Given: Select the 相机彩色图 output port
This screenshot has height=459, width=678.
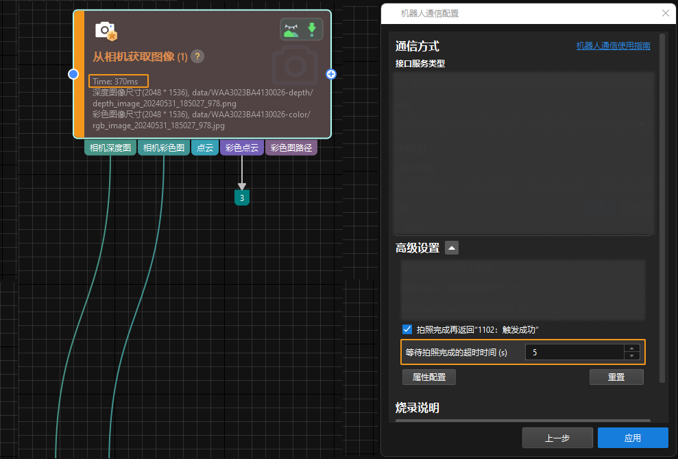Looking at the screenshot, I should click(164, 148).
